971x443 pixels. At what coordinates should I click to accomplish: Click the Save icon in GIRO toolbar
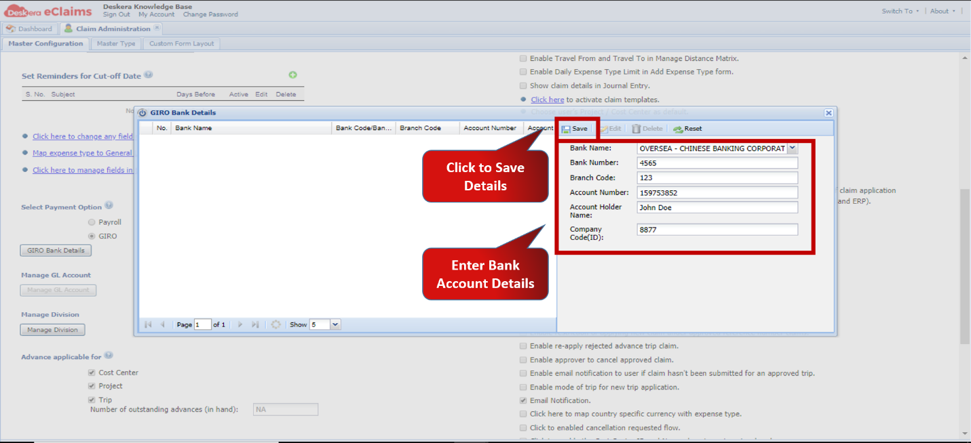click(566, 129)
